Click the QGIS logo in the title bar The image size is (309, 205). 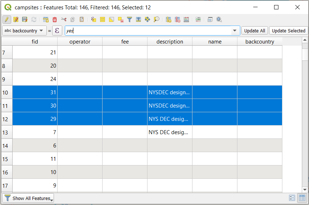pos(8,8)
